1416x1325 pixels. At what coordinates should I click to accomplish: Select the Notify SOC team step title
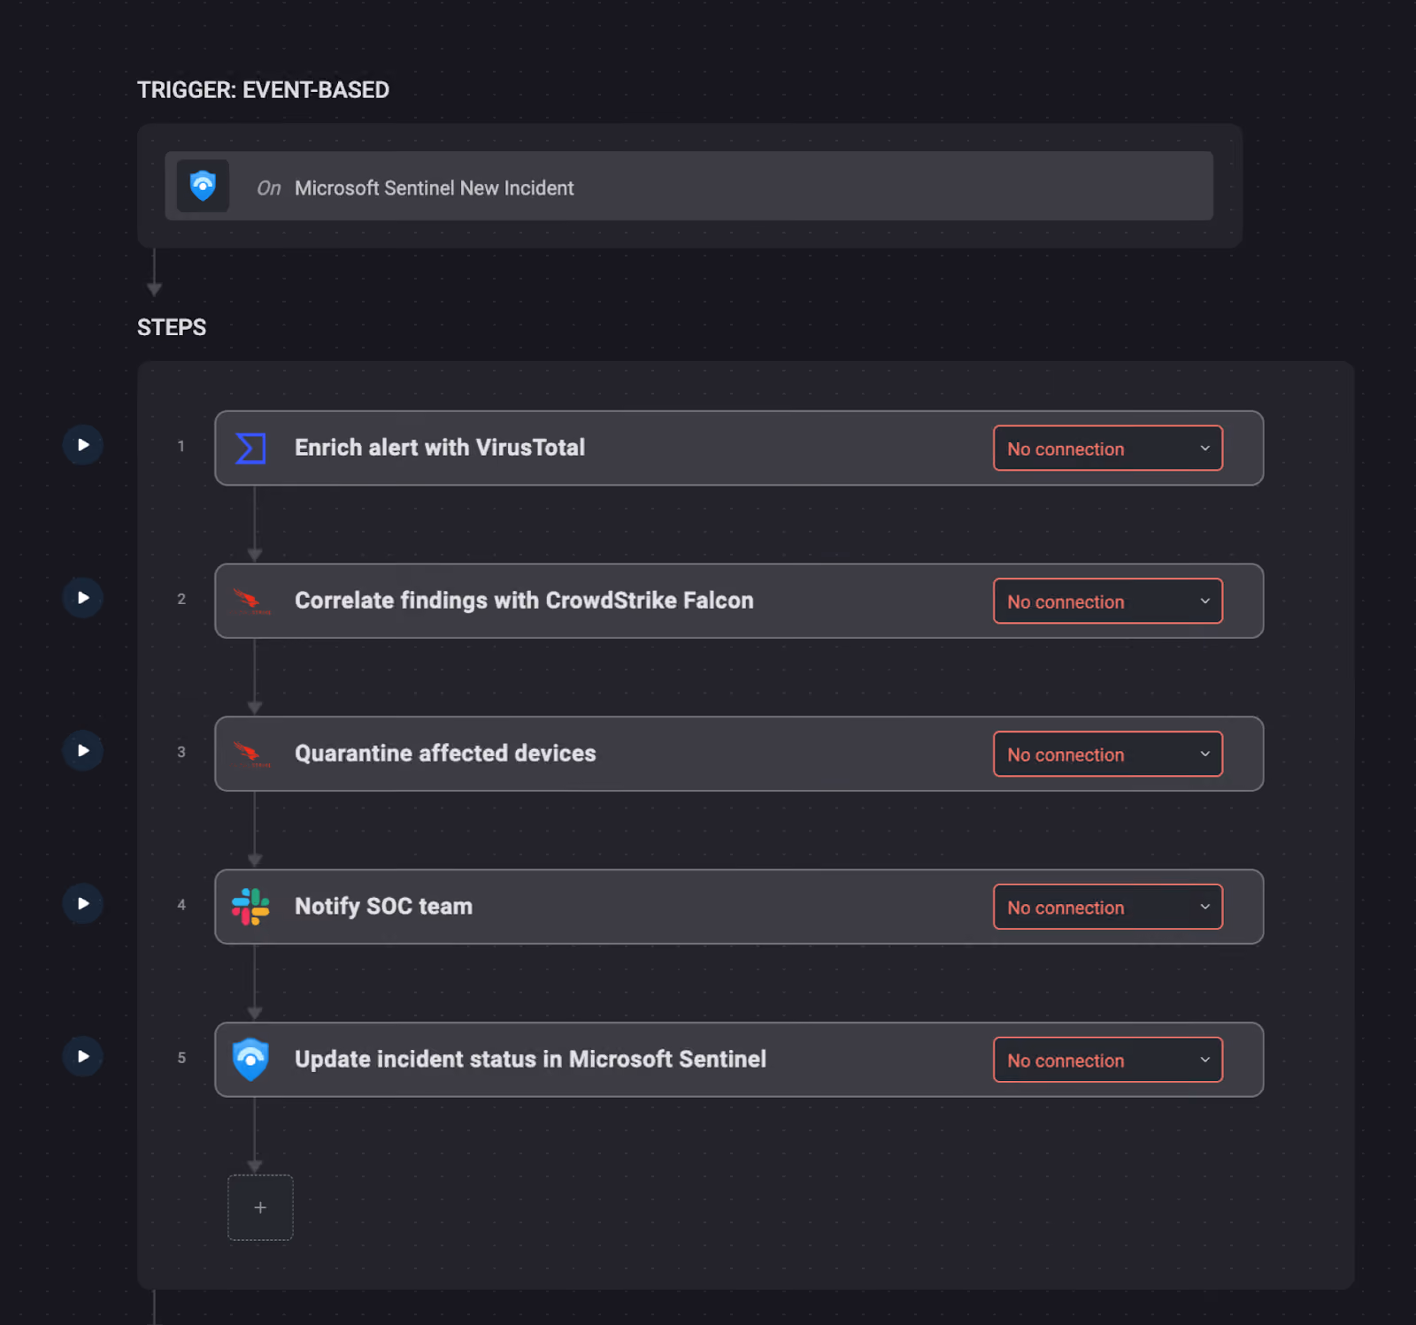tap(383, 907)
